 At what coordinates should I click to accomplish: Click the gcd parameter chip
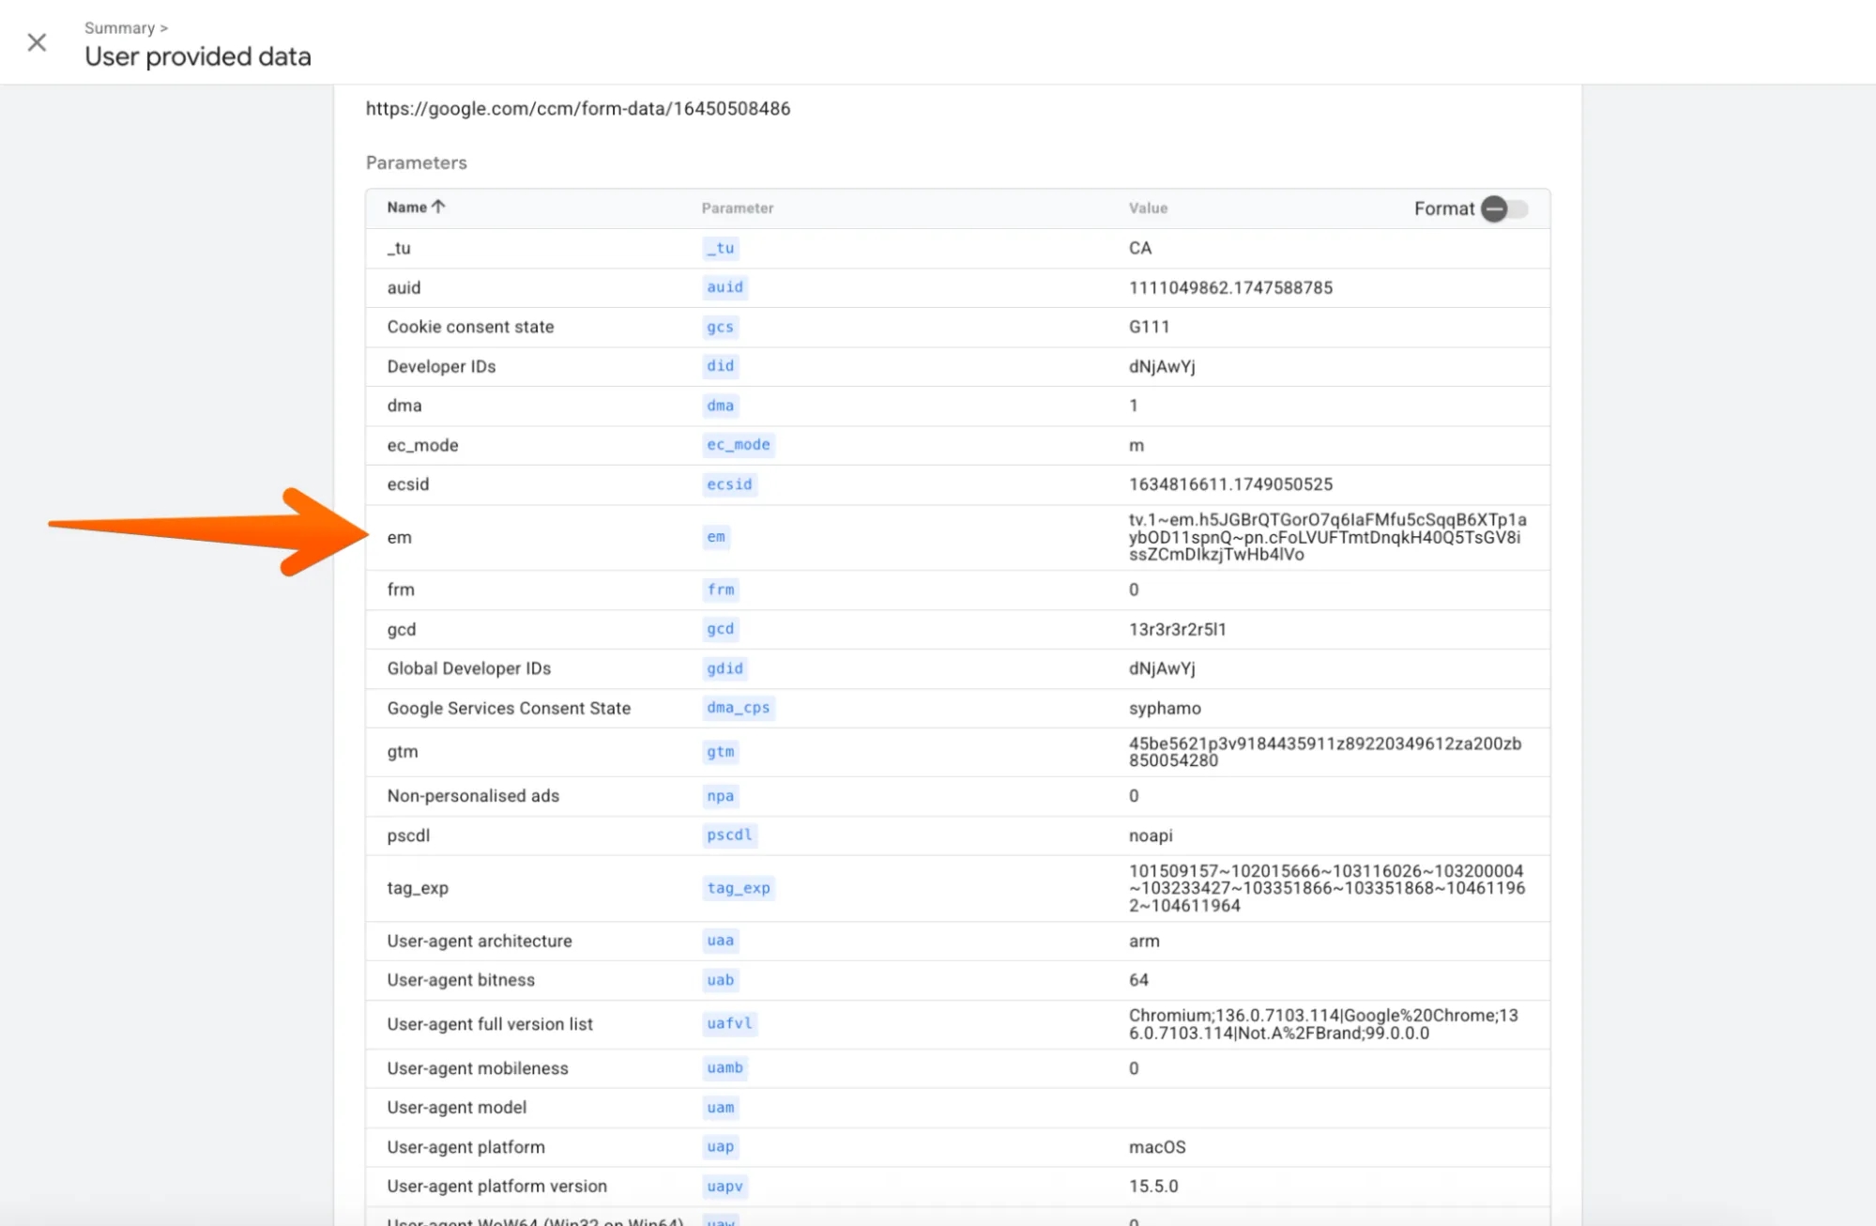(720, 629)
